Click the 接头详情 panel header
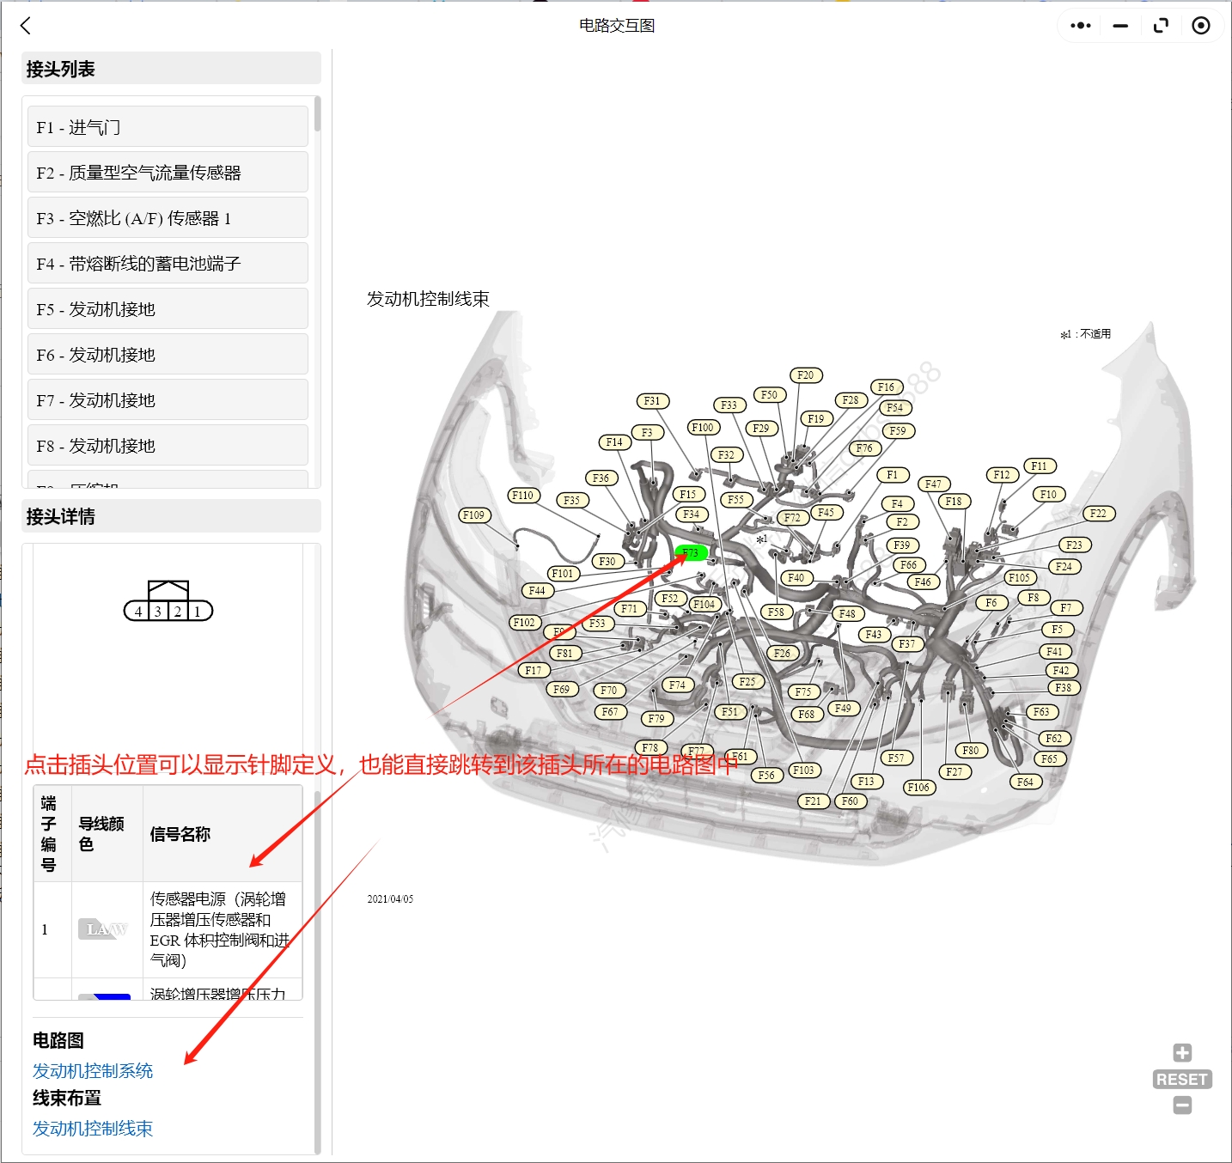The height and width of the screenshot is (1163, 1232). click(60, 516)
